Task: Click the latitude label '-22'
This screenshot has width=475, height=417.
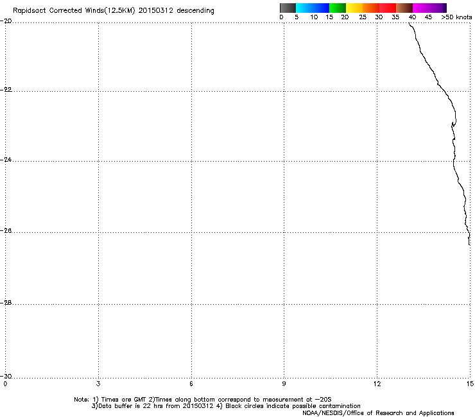Action: click(x=6, y=90)
